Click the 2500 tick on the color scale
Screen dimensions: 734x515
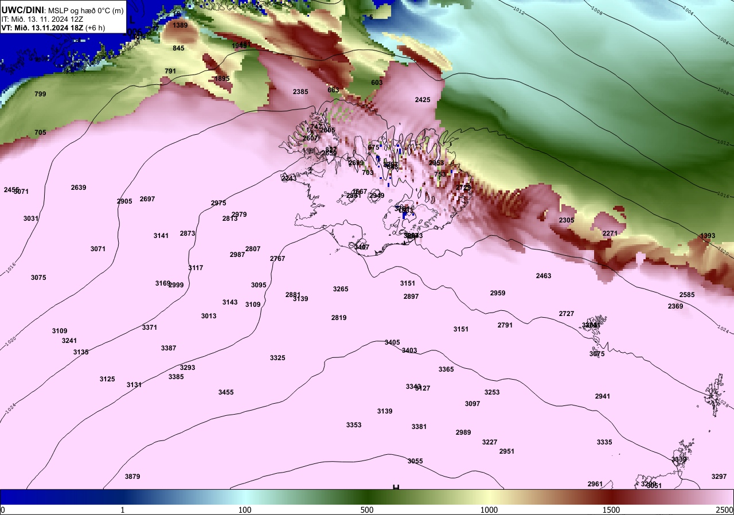[725, 510]
